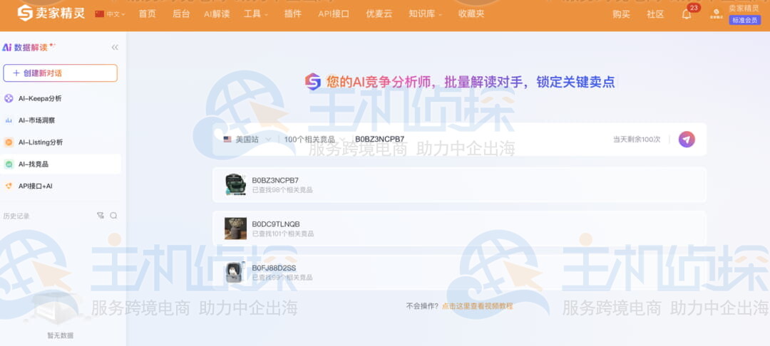This screenshot has height=346, width=770.
Task: Expand the 工具 menu
Action: click(256, 14)
